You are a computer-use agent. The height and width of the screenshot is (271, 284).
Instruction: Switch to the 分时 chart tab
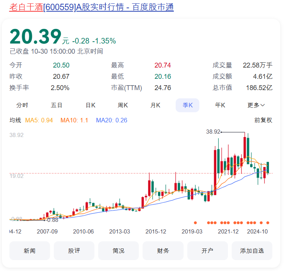(x=22, y=105)
